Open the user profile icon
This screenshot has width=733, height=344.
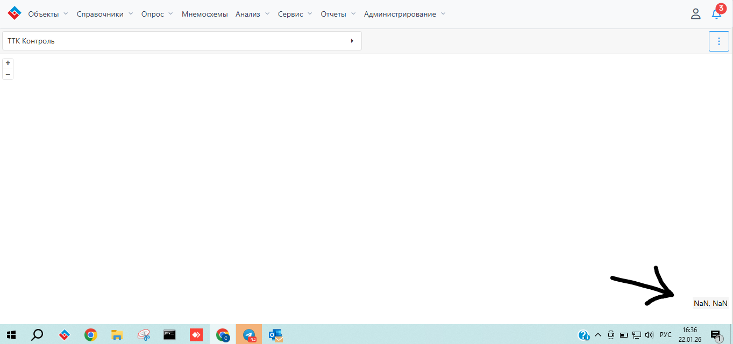click(695, 14)
